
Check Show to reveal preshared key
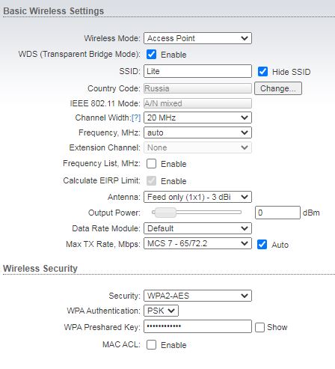pyautogui.click(x=259, y=327)
